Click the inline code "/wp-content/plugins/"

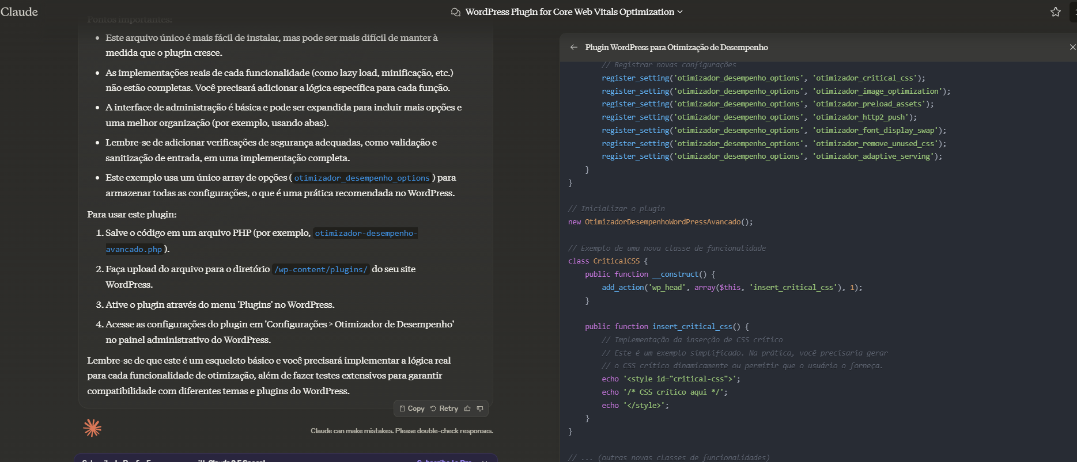321,269
